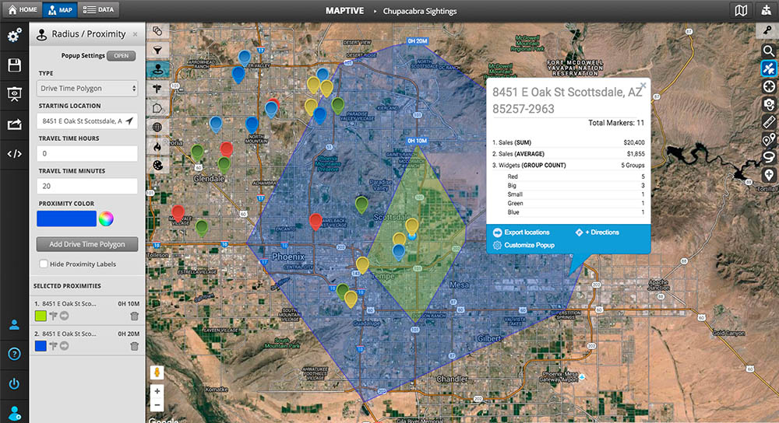Open the filter funnel tool
This screenshot has width=779, height=423.
pyautogui.click(x=157, y=50)
